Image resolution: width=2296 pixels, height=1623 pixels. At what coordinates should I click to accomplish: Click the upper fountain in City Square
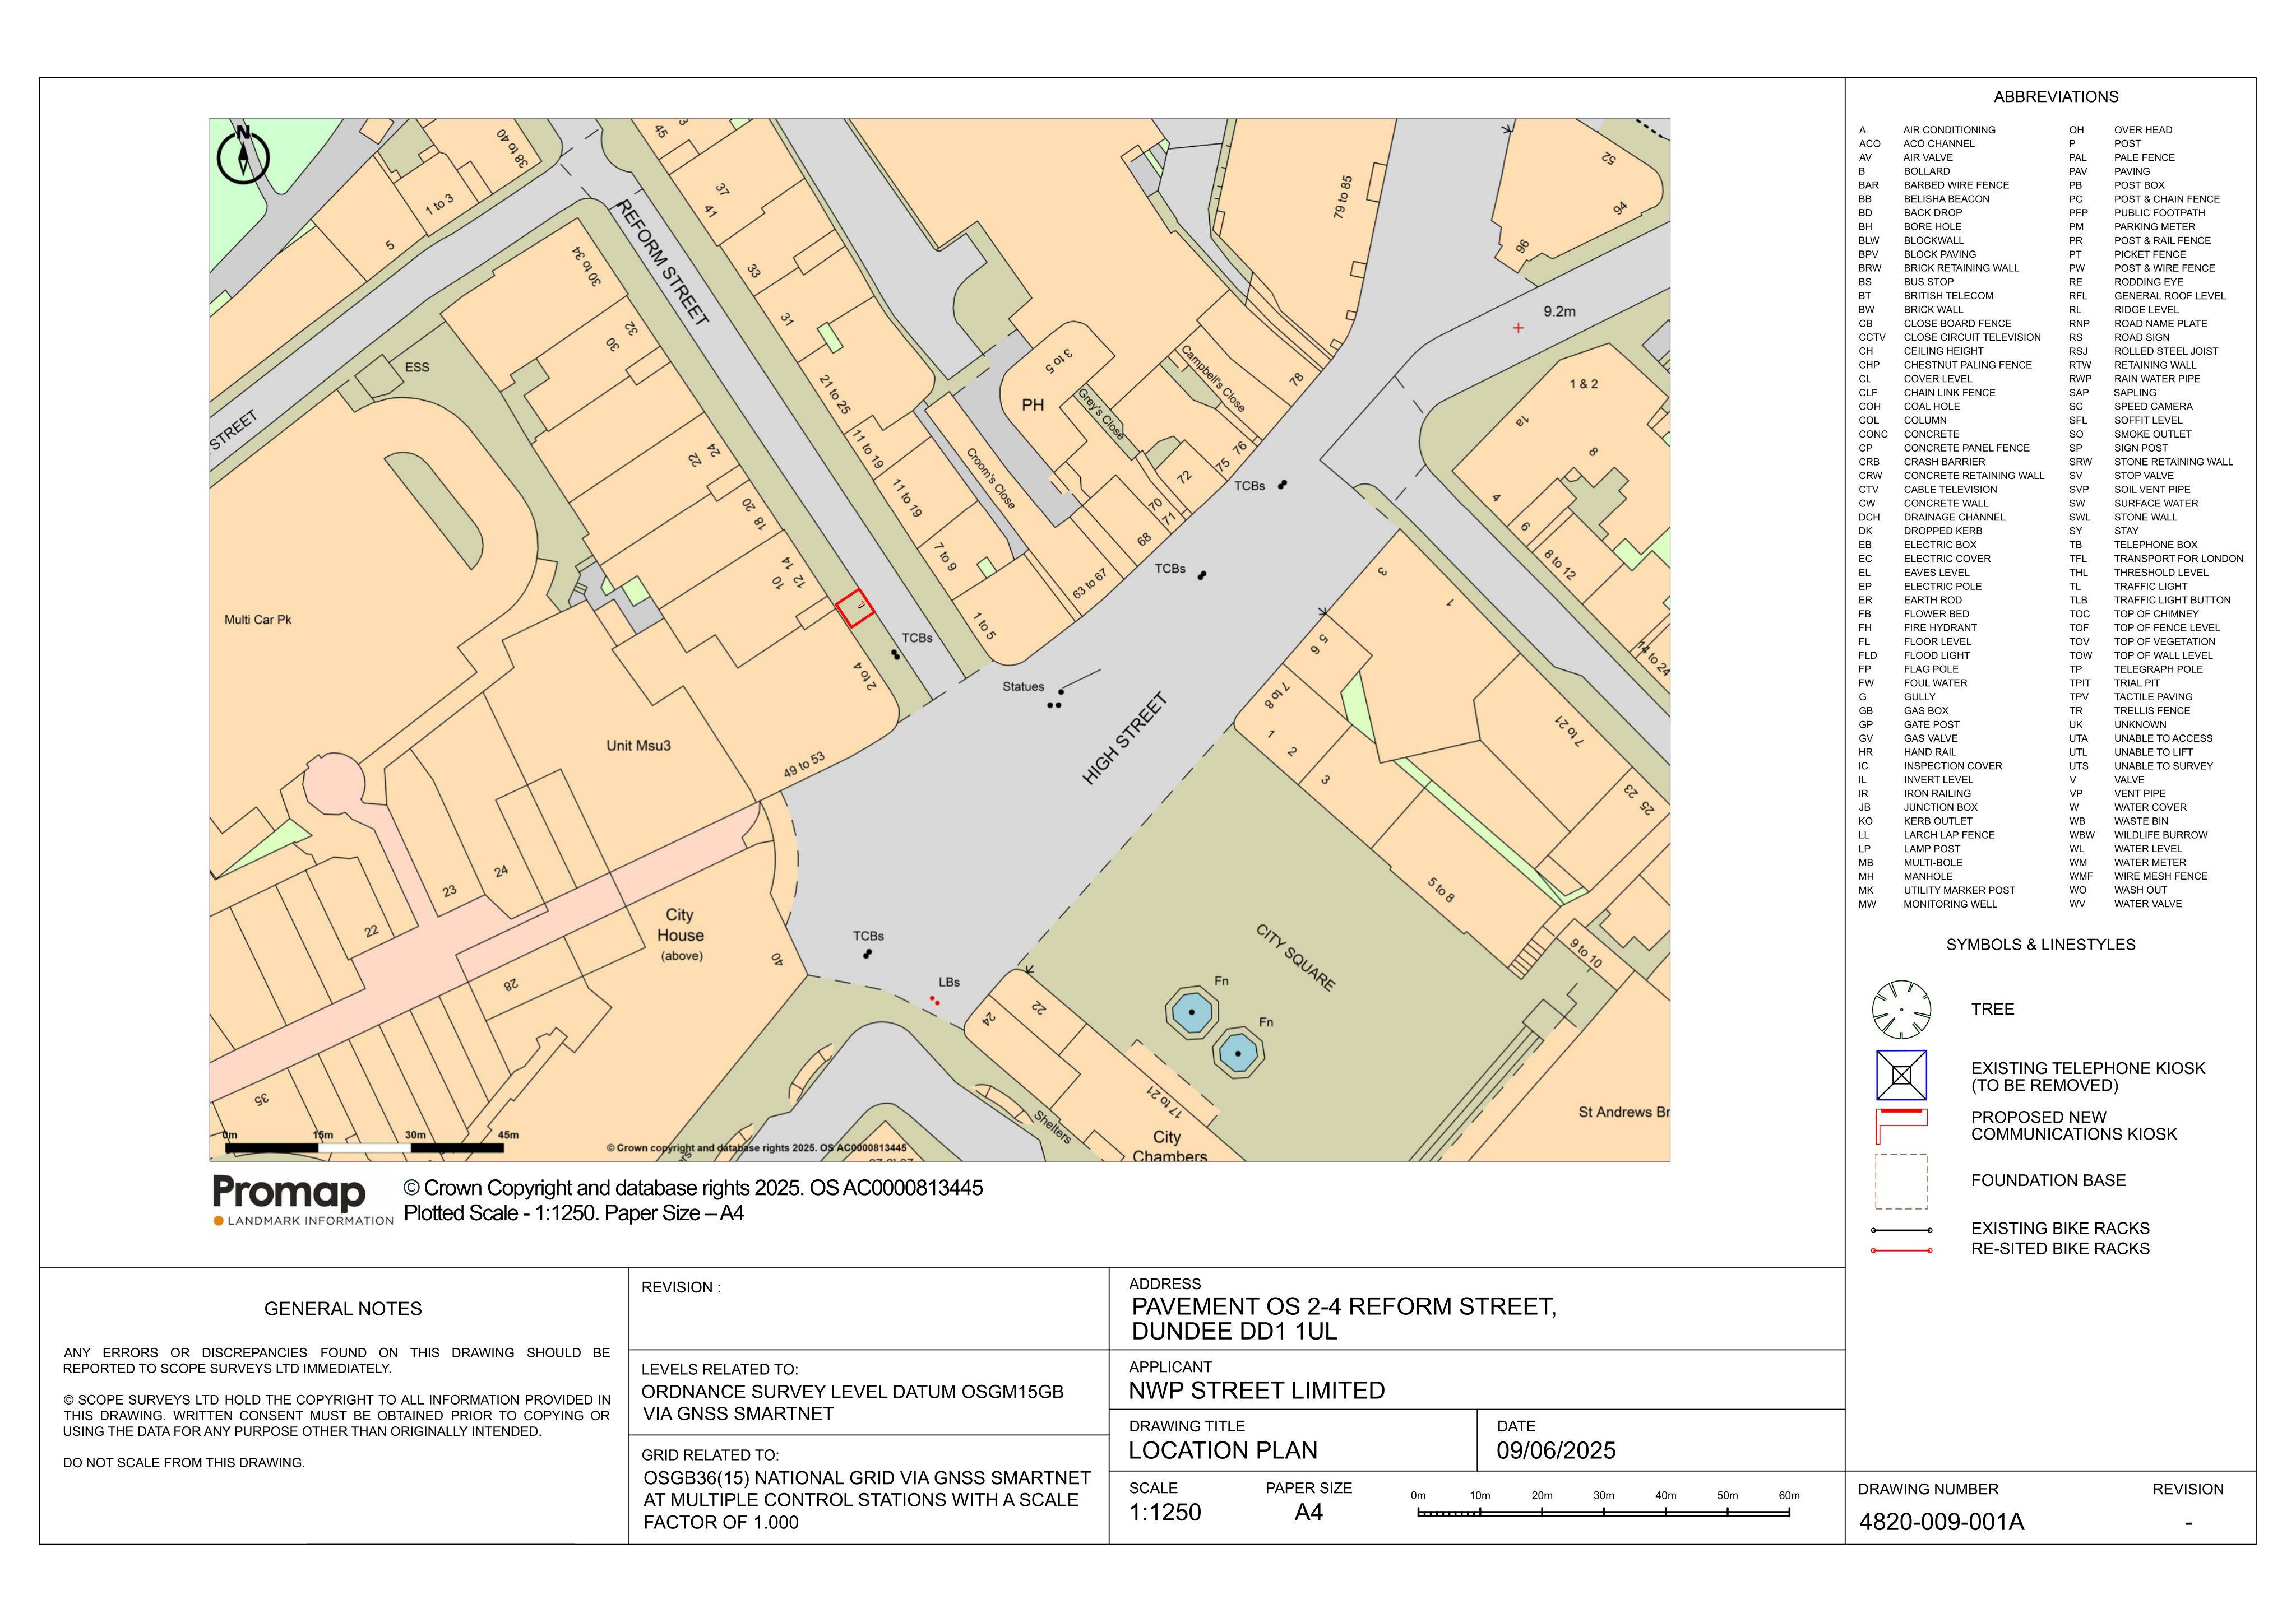pyautogui.click(x=1191, y=1012)
